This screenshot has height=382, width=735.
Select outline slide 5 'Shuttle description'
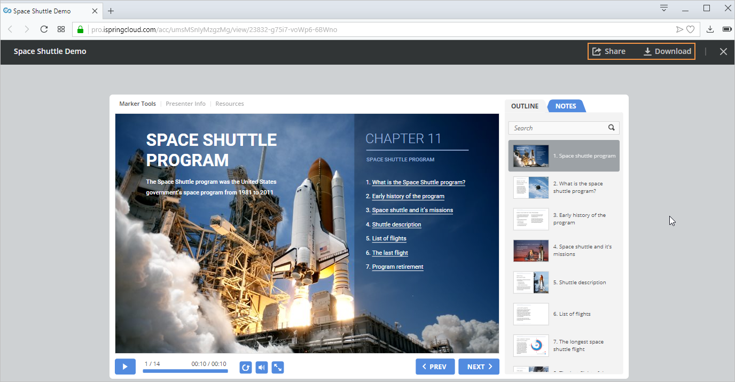(564, 282)
